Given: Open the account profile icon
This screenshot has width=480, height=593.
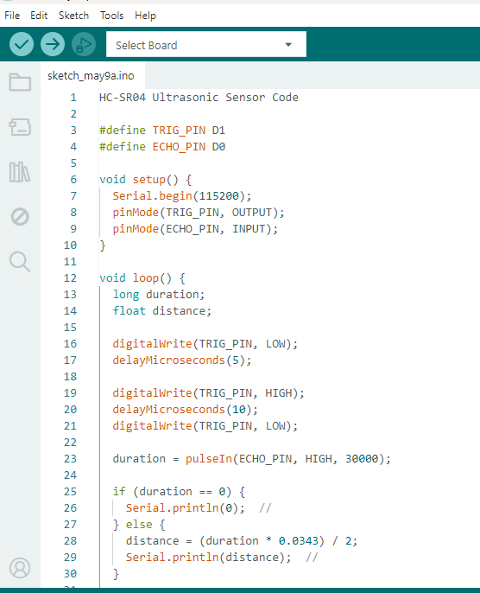Looking at the screenshot, I should click(x=20, y=568).
